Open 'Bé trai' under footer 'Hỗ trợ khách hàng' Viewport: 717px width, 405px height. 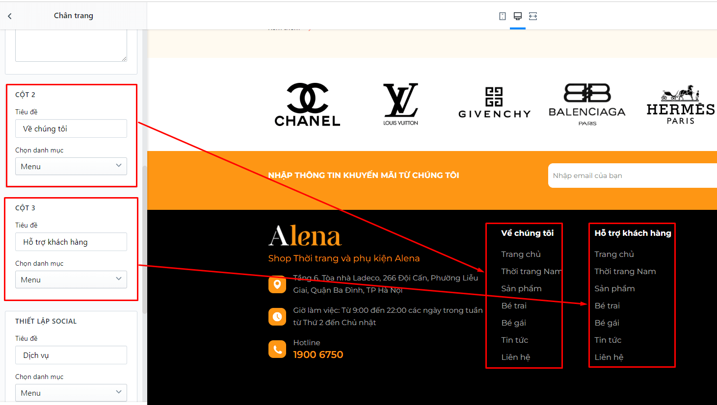[x=607, y=305]
